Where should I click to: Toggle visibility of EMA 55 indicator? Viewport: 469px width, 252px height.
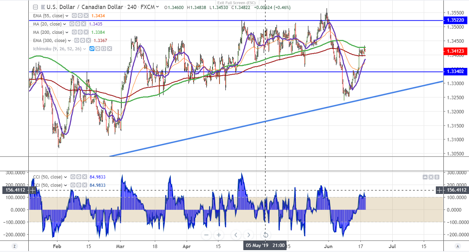coord(74,16)
